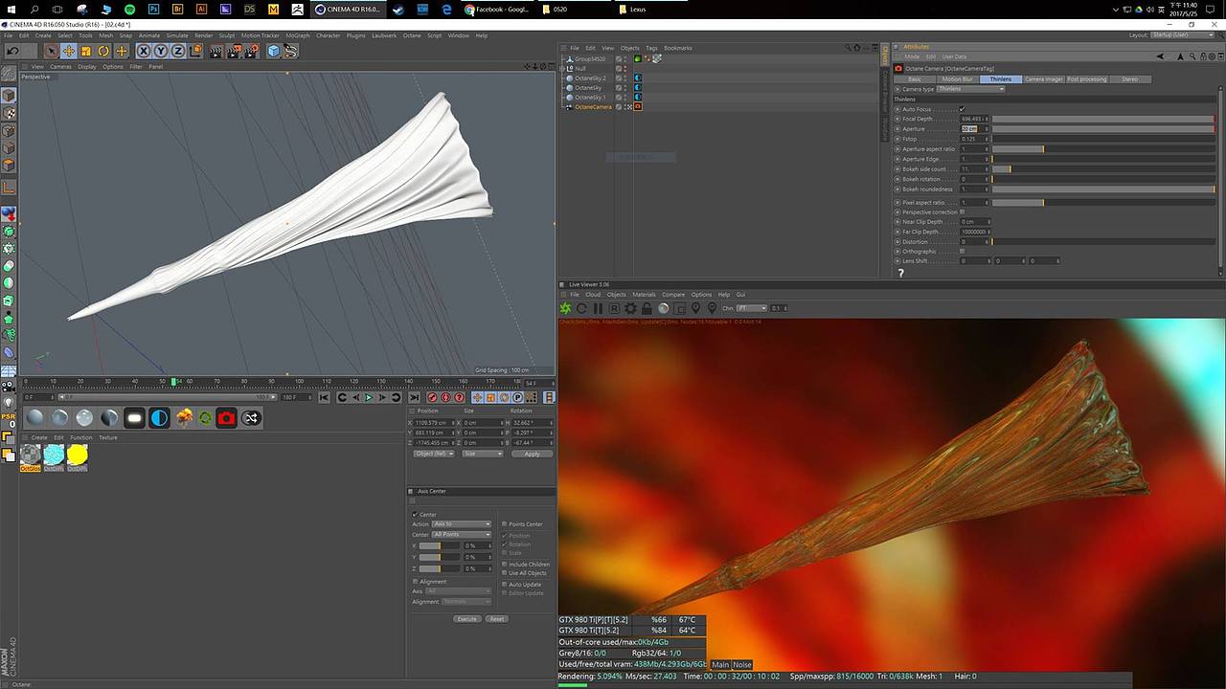Switch to the Post processing tab
1226x689 pixels.
pyautogui.click(x=1087, y=79)
